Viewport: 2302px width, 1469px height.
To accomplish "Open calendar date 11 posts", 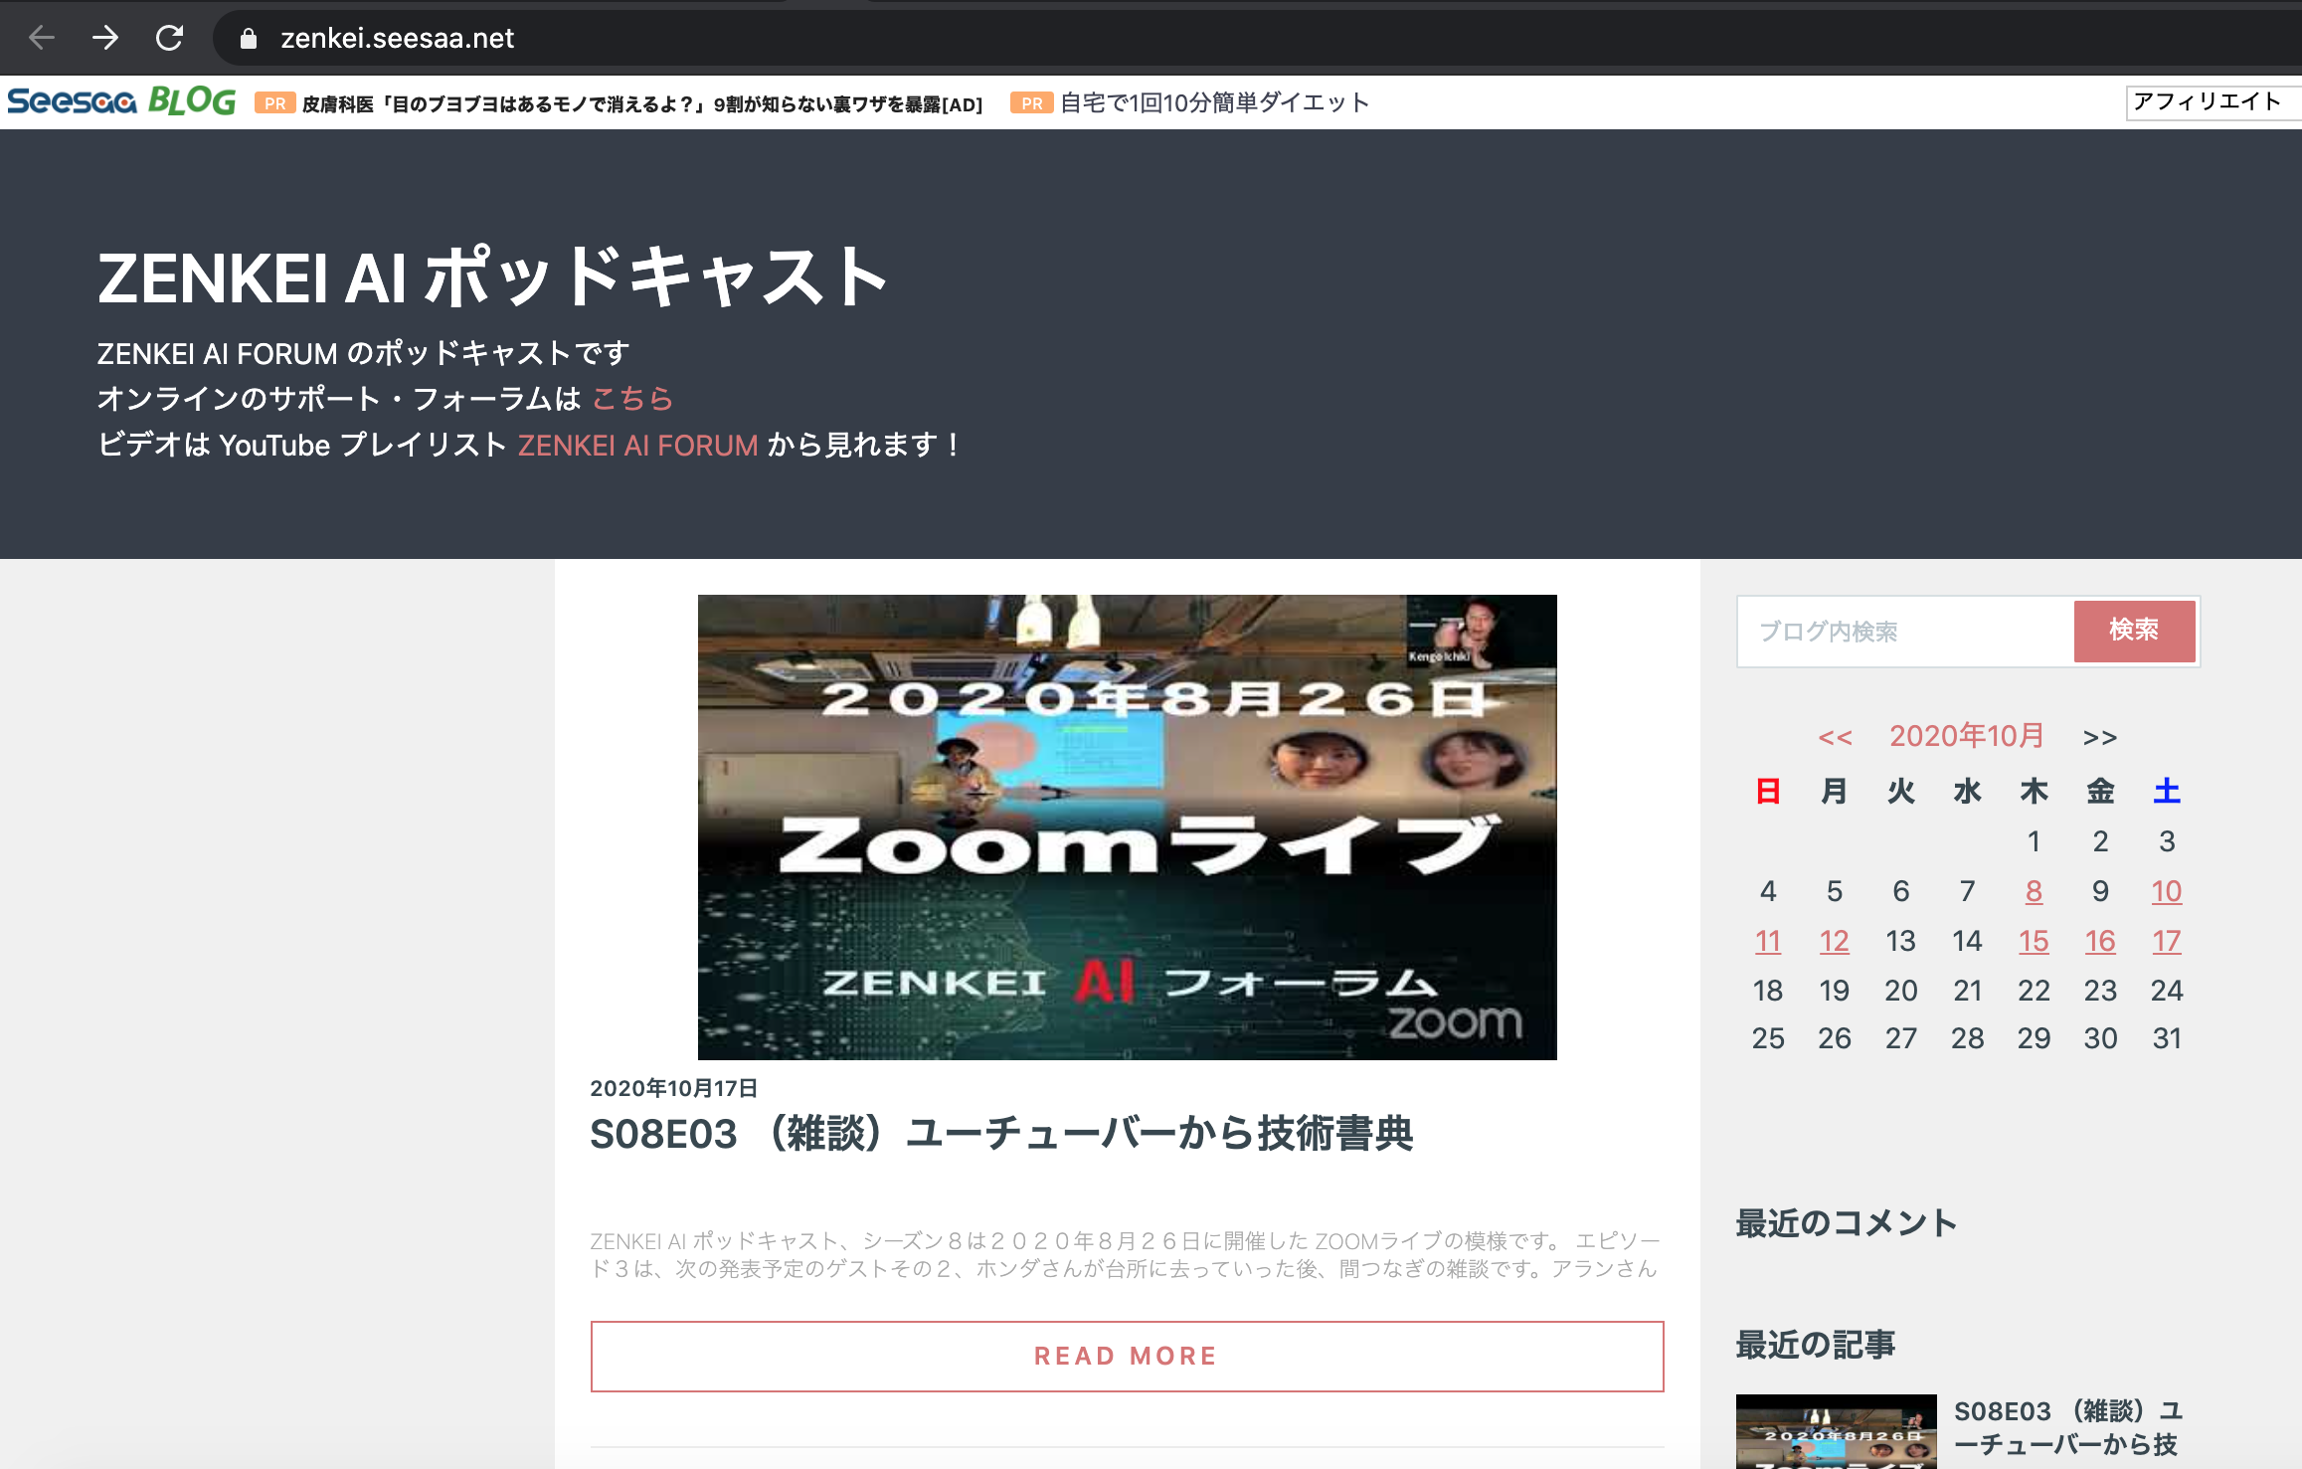I will pos(1768,941).
